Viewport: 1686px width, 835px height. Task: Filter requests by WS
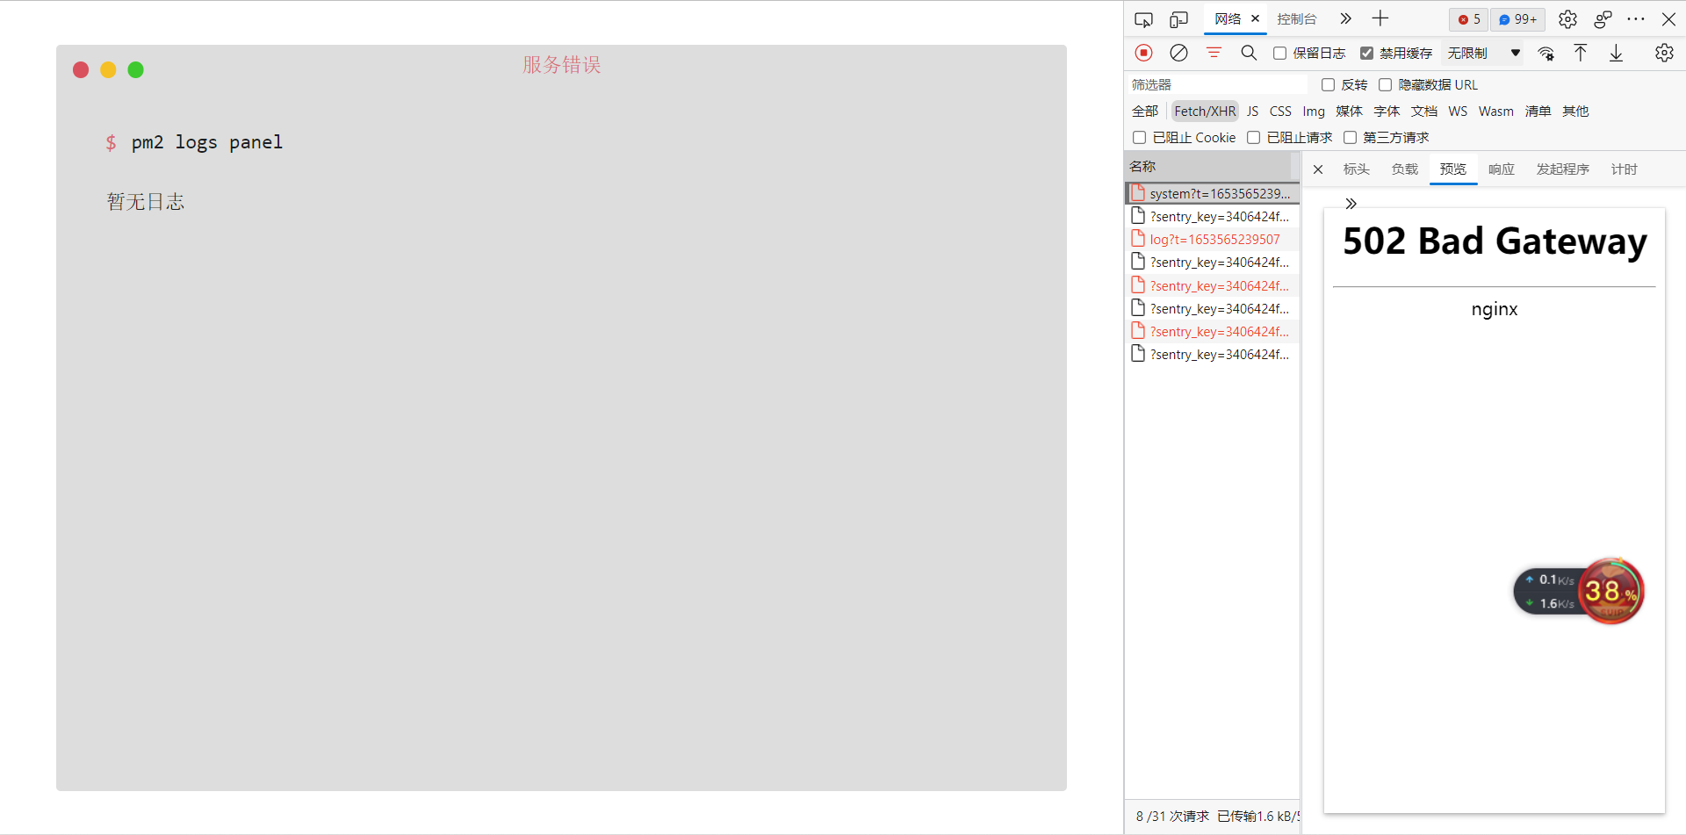[1458, 112]
